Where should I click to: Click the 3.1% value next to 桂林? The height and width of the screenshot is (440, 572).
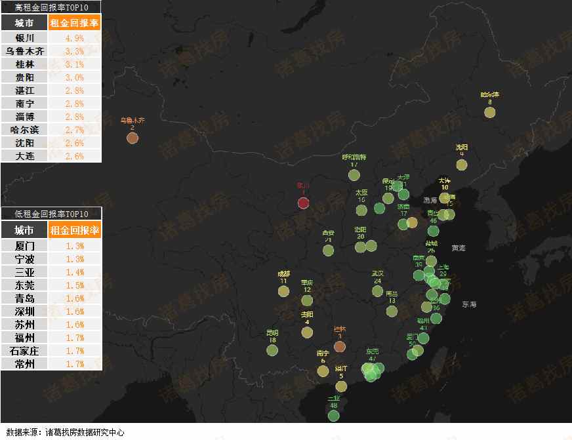click(74, 64)
